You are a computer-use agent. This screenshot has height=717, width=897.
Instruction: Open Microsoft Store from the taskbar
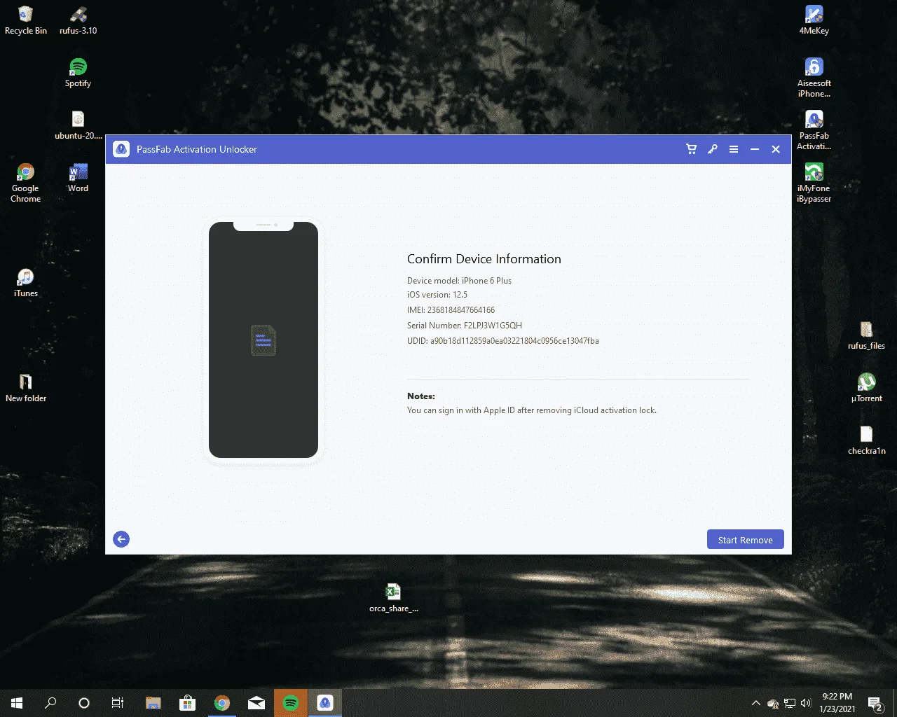pyautogui.click(x=187, y=703)
